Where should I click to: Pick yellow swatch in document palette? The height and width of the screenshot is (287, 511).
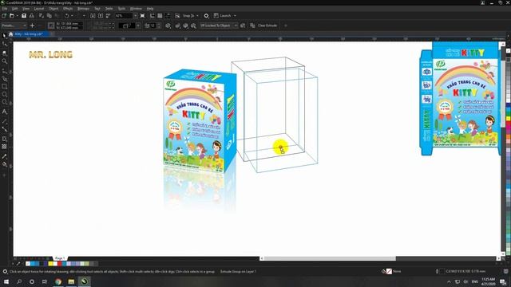point(50,264)
